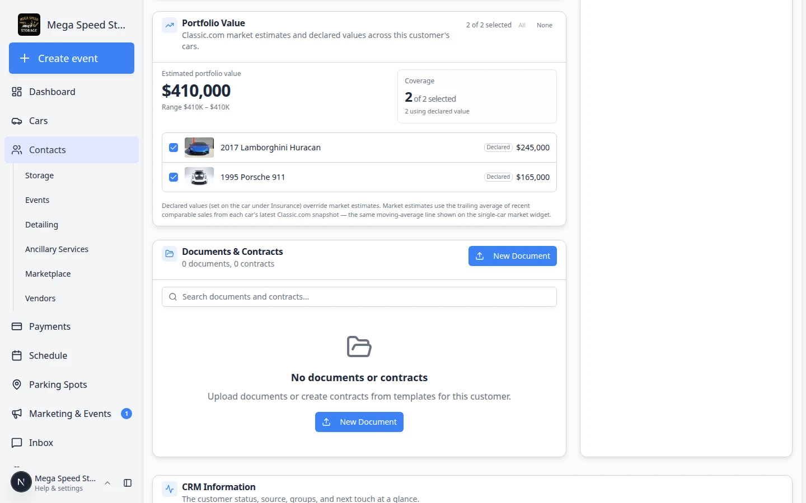Click the Documents & Contracts folder icon
This screenshot has height=503, width=806.
tap(170, 254)
